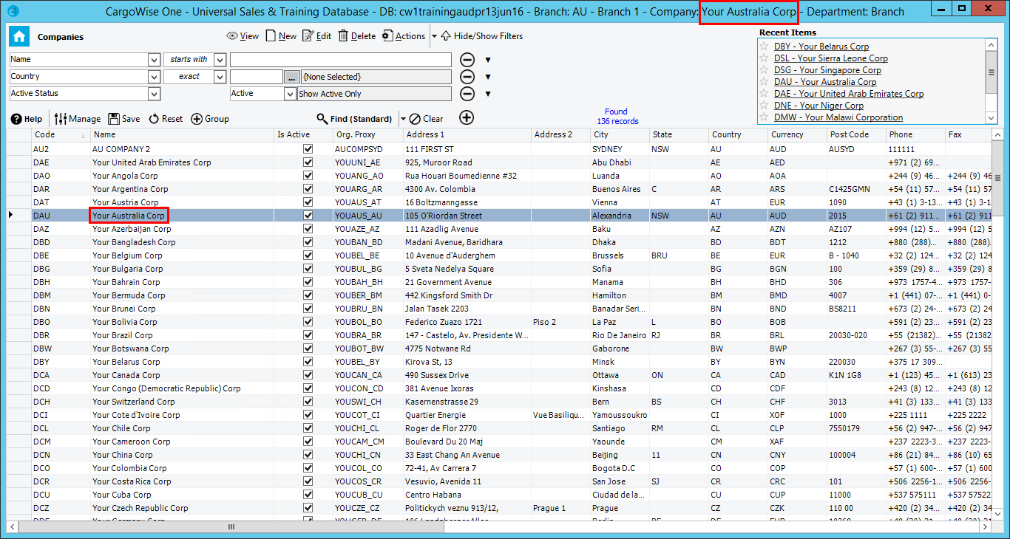Toggle Is Active for Your Chile Corp
This screenshot has width=1010, height=539.
point(308,428)
